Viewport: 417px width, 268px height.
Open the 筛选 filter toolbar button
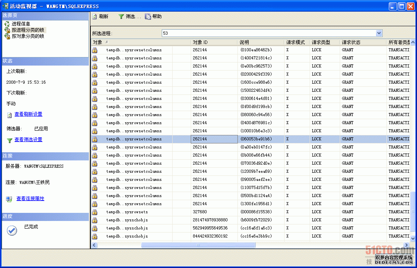click(121, 17)
